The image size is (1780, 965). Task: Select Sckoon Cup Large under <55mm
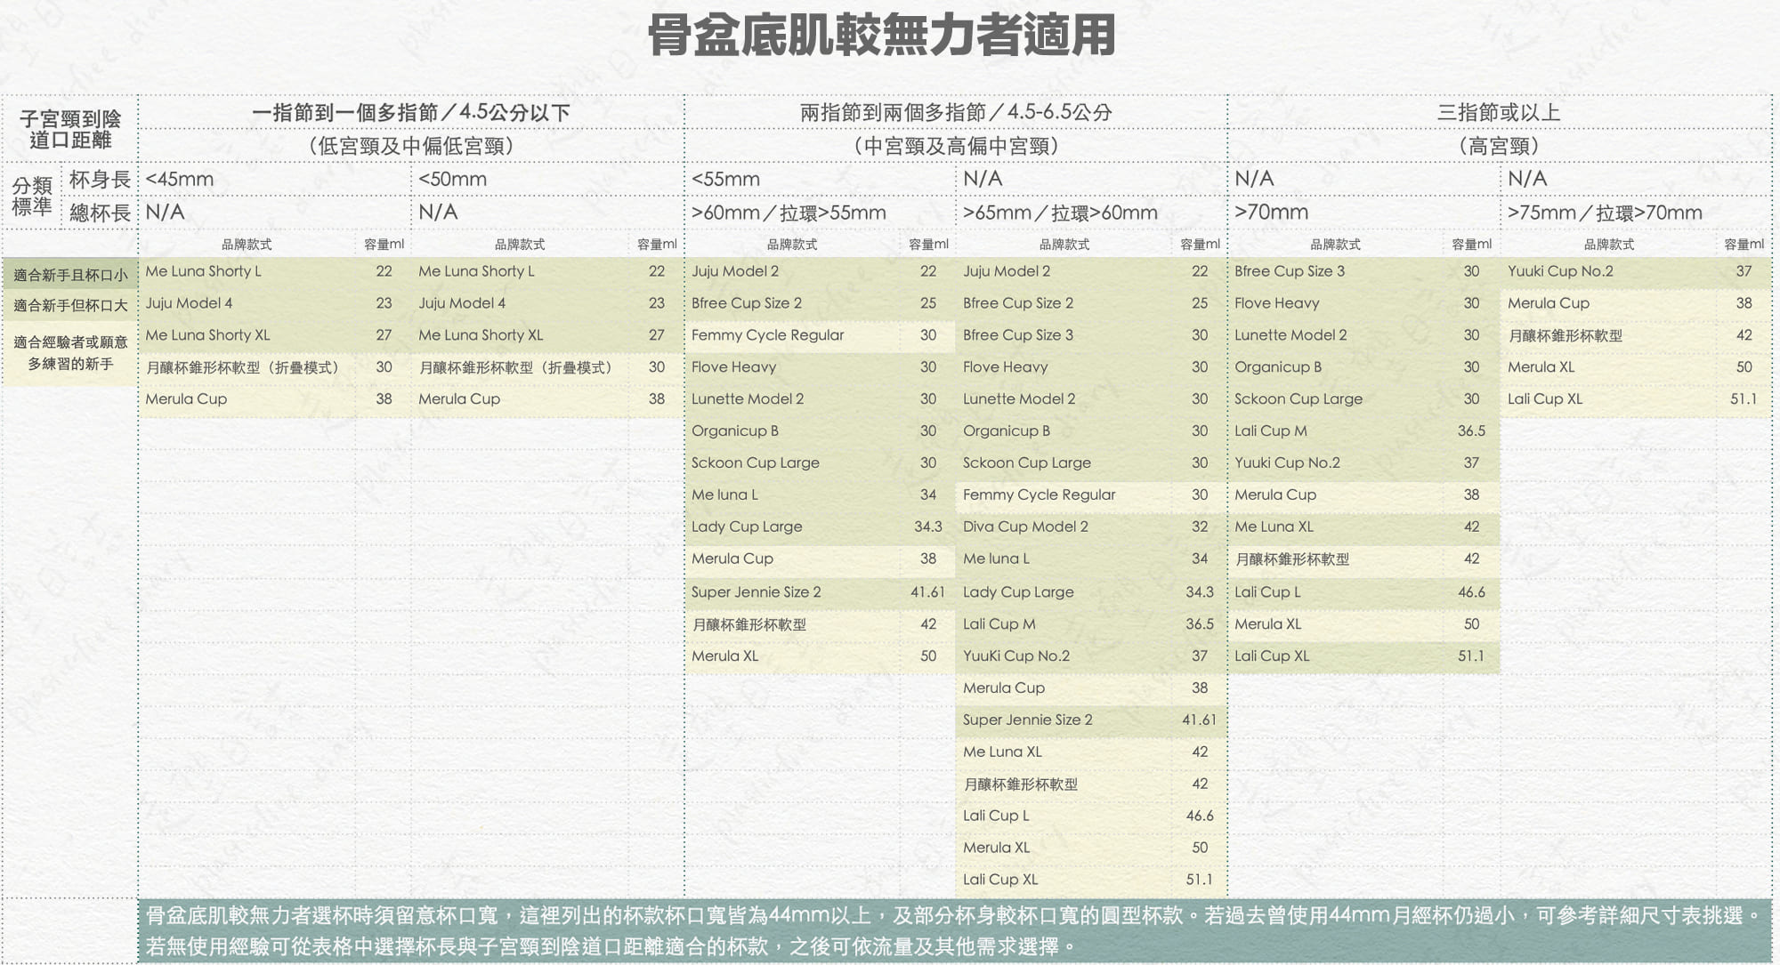point(756,463)
